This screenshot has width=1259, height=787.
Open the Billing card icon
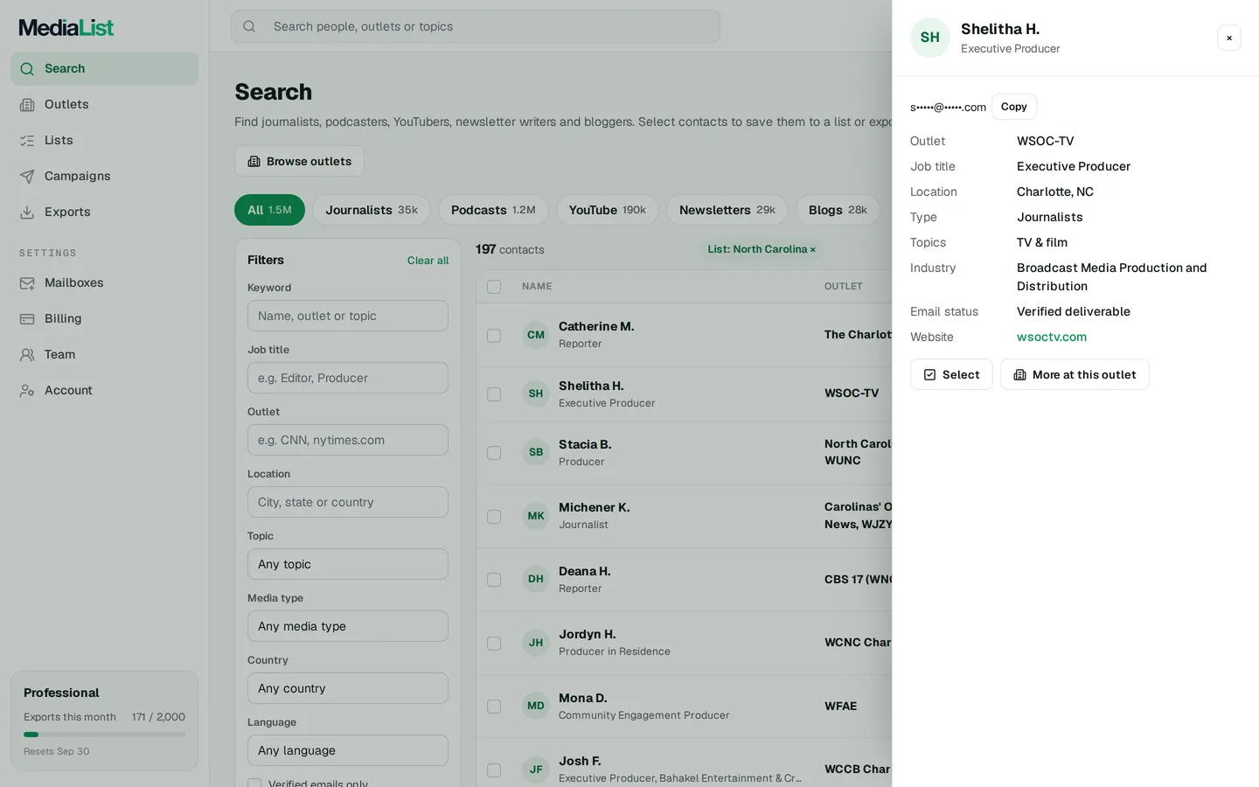27,319
